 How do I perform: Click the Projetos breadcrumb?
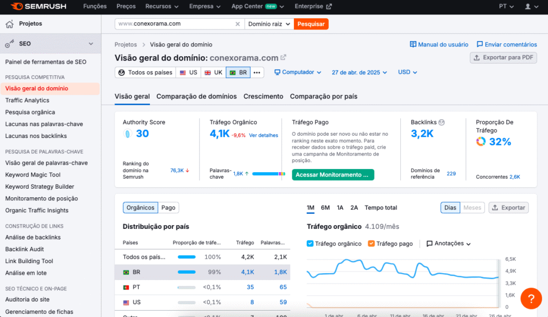pos(125,44)
